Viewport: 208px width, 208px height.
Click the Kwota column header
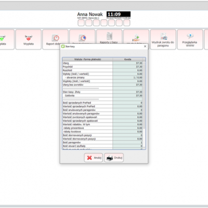tap(127, 59)
